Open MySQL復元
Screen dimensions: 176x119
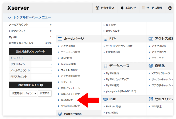click(x=112, y=85)
